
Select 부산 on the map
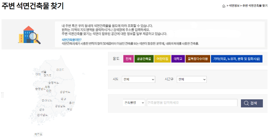tap(70, 109)
